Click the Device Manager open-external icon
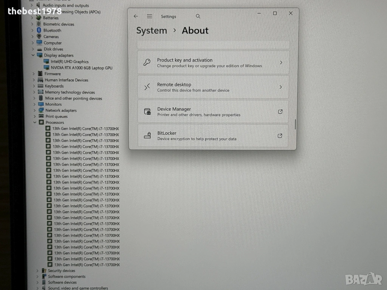The width and height of the screenshot is (387, 290). [x=280, y=111]
